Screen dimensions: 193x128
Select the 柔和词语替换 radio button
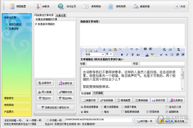[82, 107]
